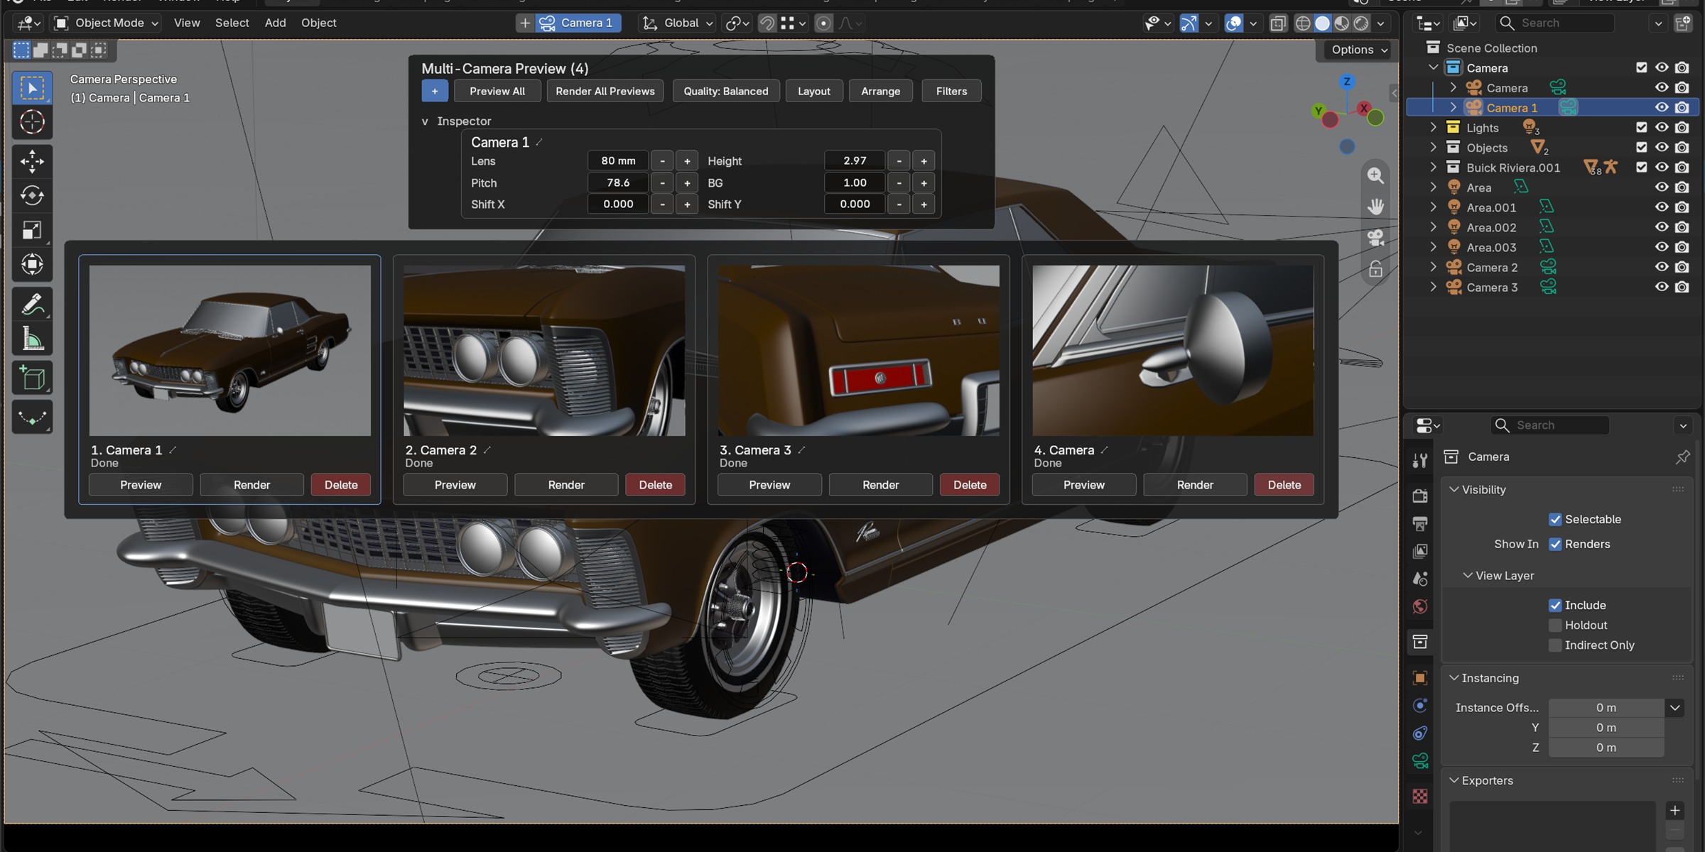
Task: Hide Camera 2 with its eye icon
Action: tap(1662, 268)
